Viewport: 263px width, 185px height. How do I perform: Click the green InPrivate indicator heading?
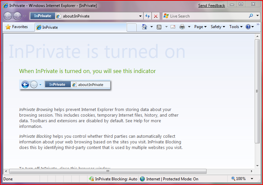pyautogui.click(x=87, y=71)
